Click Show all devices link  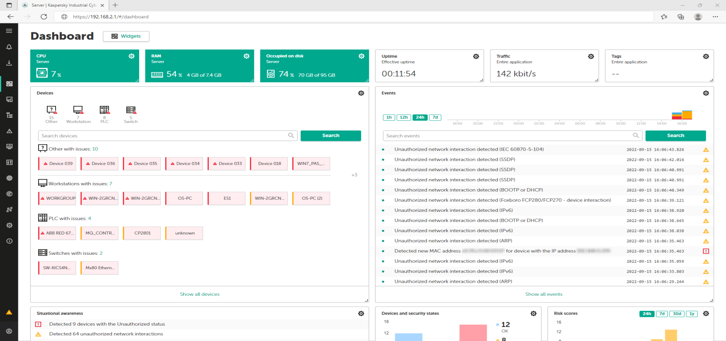pyautogui.click(x=200, y=294)
